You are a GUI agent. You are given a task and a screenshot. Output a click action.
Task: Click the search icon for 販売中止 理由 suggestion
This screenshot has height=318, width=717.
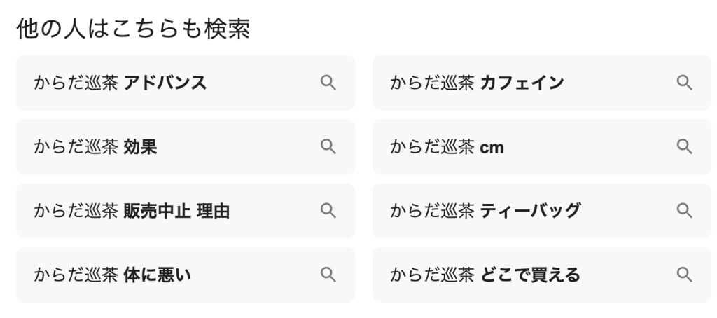328,210
